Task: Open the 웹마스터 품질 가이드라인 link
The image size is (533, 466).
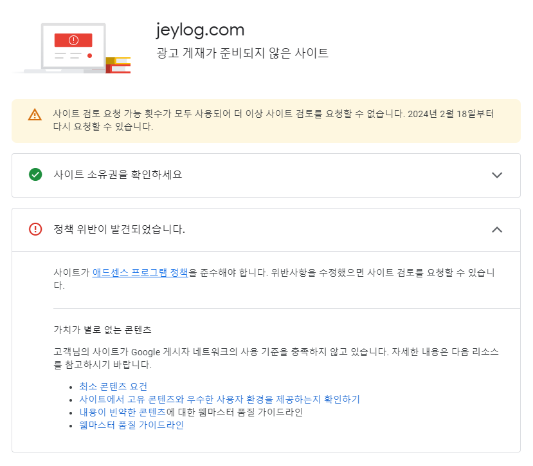Action: [132, 425]
